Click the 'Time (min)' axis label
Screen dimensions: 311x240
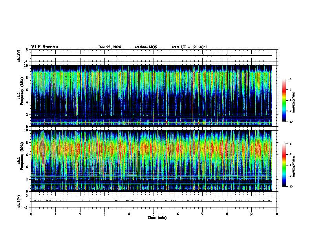[x=157, y=218]
